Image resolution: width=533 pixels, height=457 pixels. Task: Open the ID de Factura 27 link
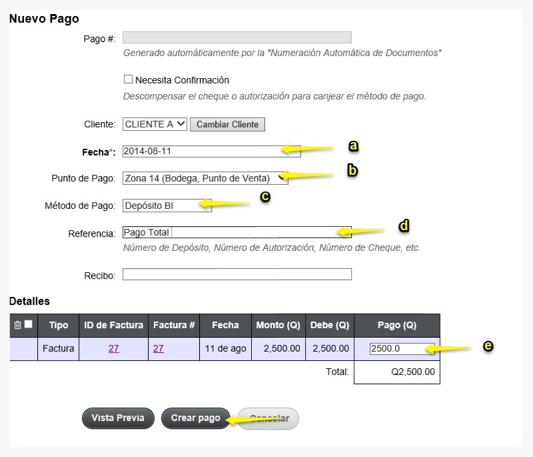113,348
